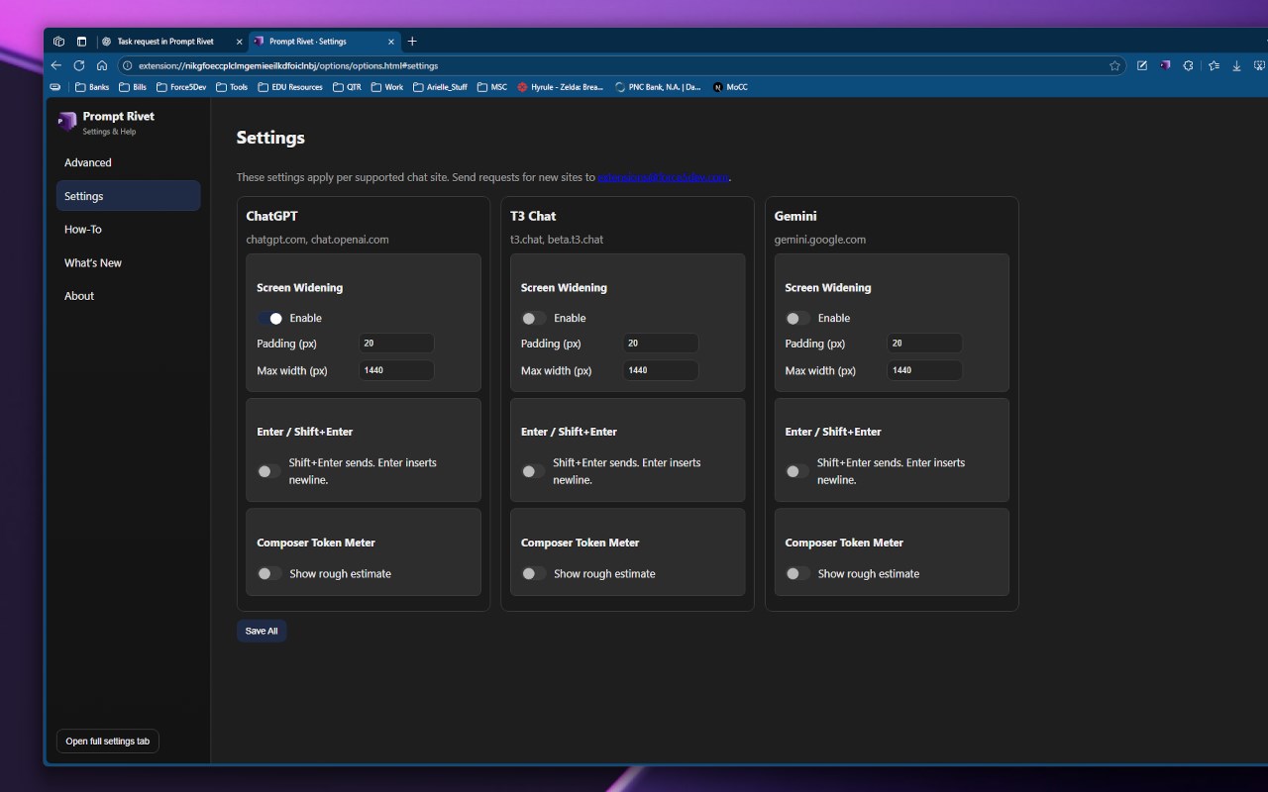1268x792 pixels.
Task: Close the 'Task request in Prompt Rivet' tab
Action: point(239,42)
